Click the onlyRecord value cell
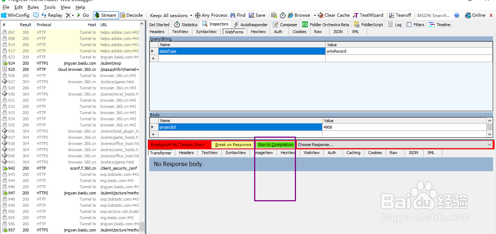The height and width of the screenshot is (234, 496). [409, 51]
